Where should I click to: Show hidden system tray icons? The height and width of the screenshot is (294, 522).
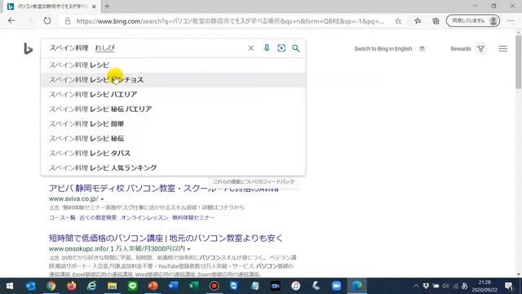[x=416, y=286]
